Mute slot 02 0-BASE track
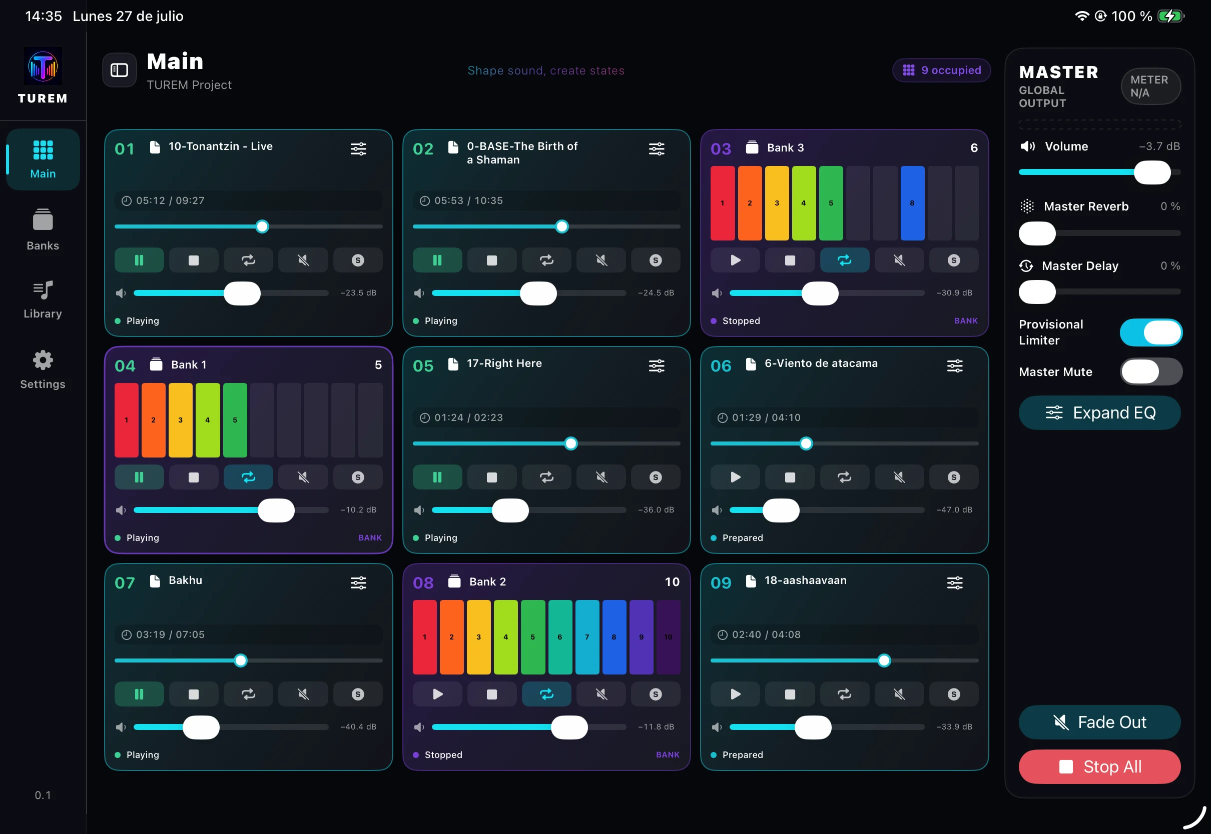The height and width of the screenshot is (834, 1211). (601, 260)
